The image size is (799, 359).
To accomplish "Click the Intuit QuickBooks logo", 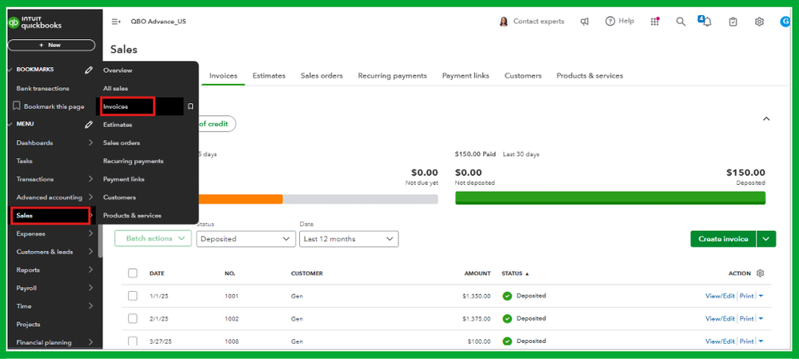I will tap(34, 23).
